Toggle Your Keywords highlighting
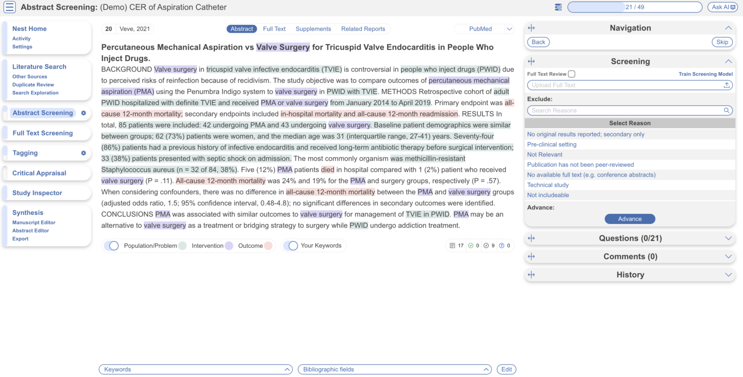Image resolution: width=743 pixels, height=377 pixels. pyautogui.click(x=292, y=245)
